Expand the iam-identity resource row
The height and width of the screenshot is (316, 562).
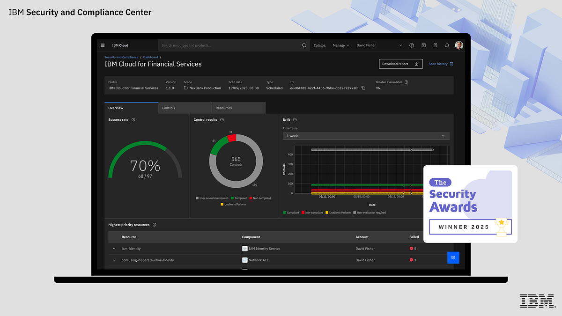point(114,249)
